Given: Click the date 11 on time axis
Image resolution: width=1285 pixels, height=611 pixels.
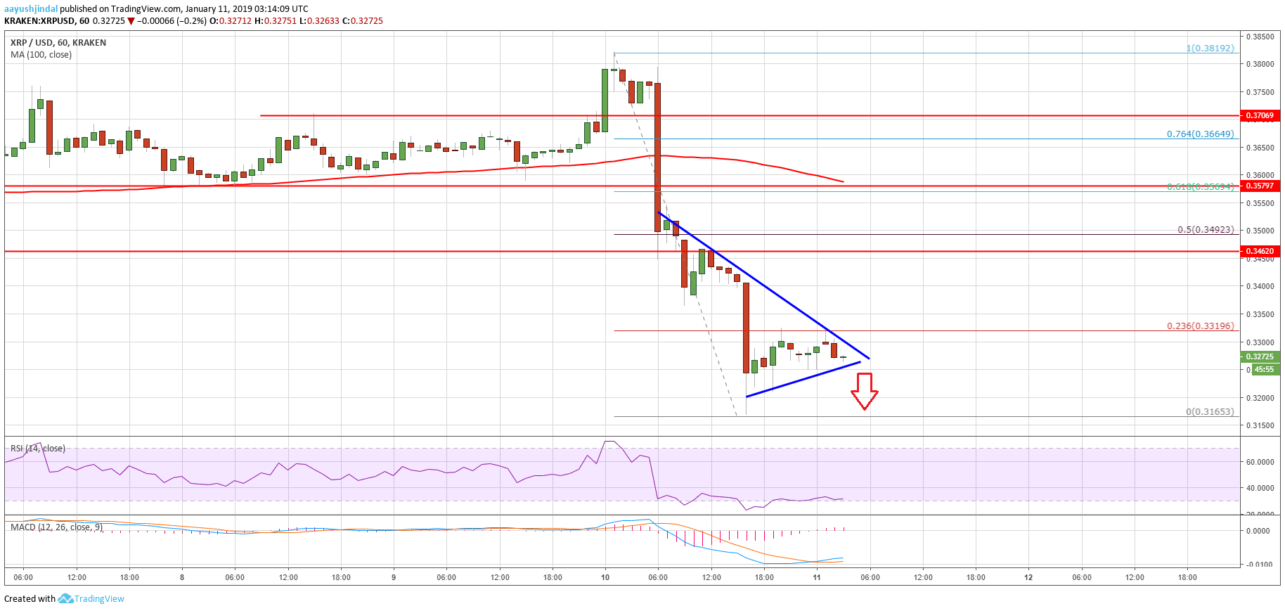Looking at the screenshot, I should (x=817, y=577).
